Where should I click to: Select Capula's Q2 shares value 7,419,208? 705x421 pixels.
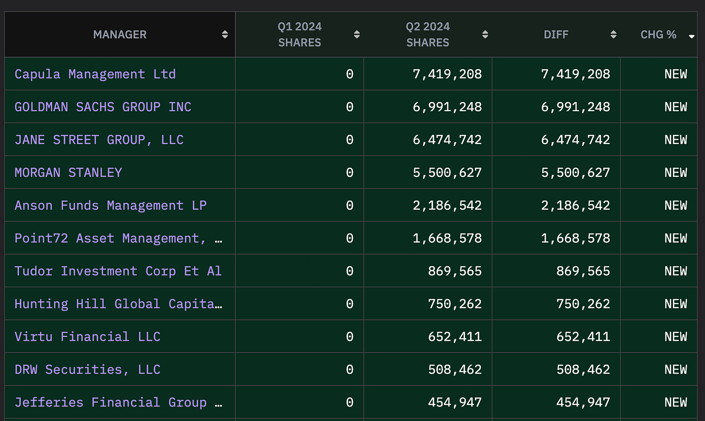coord(447,74)
